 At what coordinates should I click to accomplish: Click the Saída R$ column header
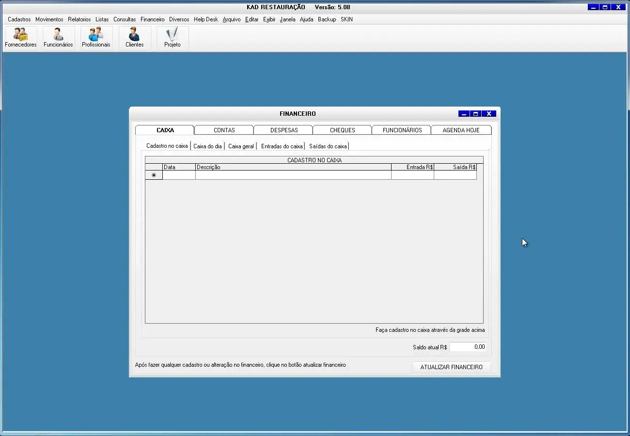[x=456, y=167]
